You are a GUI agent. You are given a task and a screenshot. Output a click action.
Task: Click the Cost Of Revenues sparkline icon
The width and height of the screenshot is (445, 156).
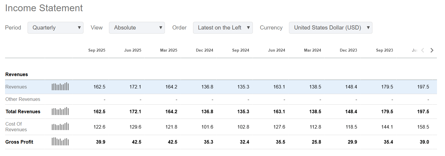(x=60, y=127)
